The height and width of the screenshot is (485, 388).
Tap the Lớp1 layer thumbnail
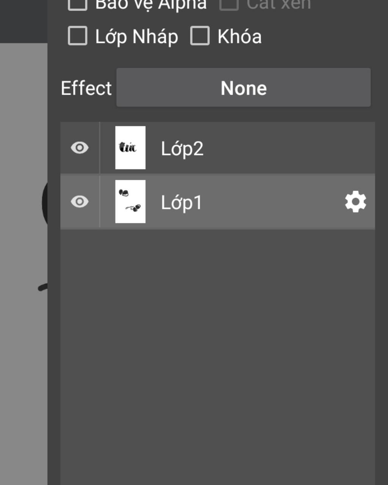[x=130, y=202]
